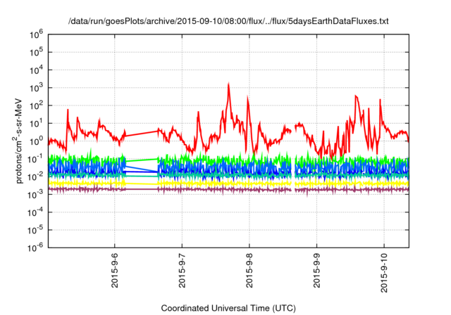Click the y-axis label 10^6
451x315 pixels.
click(36, 34)
